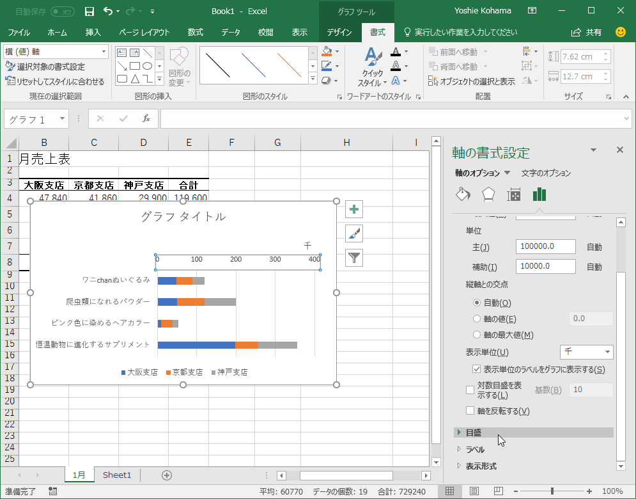Screen dimensions: 636x499
Task: Toggle the 自動保存 switch
Action: [63, 12]
